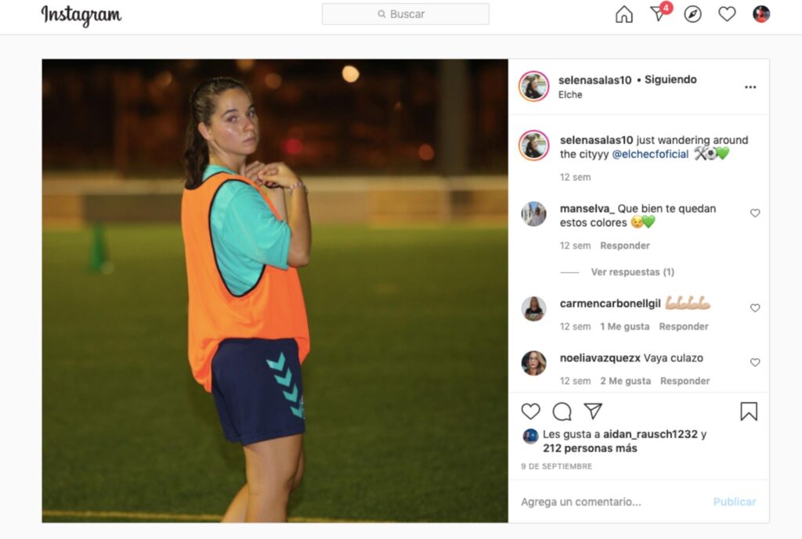This screenshot has height=539, width=802.
Task: Like noeliavazquezx's comment
Action: point(755,362)
